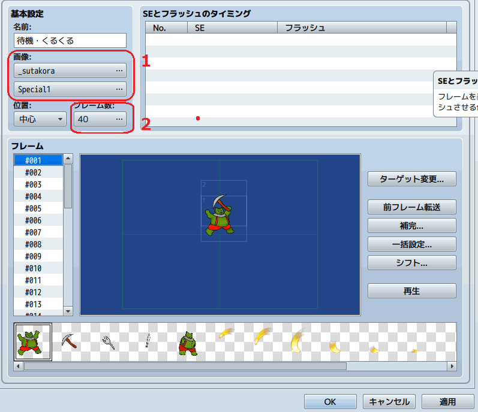The width and height of the screenshot is (478, 412).
Task: Click the No. column header
Action: point(167,28)
